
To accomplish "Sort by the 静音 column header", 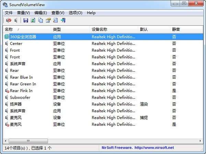I will click(186, 29).
